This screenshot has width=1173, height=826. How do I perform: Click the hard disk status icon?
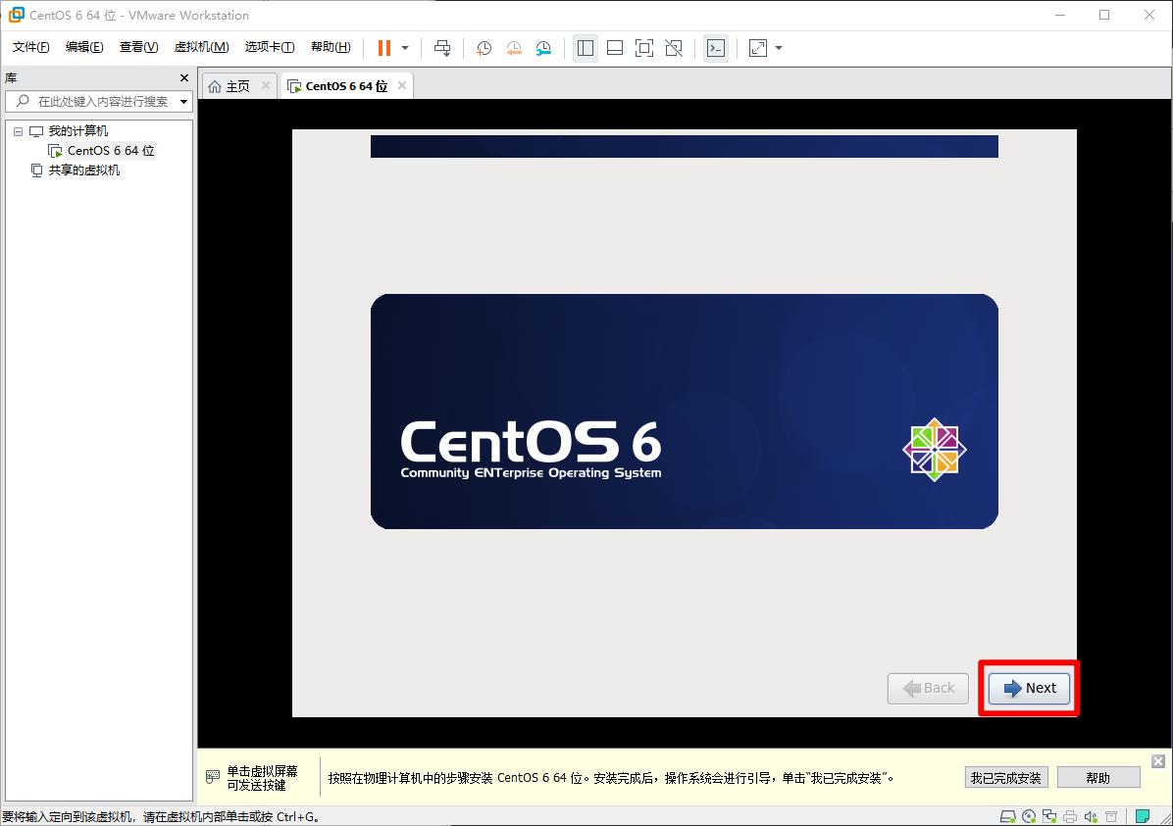pos(1008,815)
